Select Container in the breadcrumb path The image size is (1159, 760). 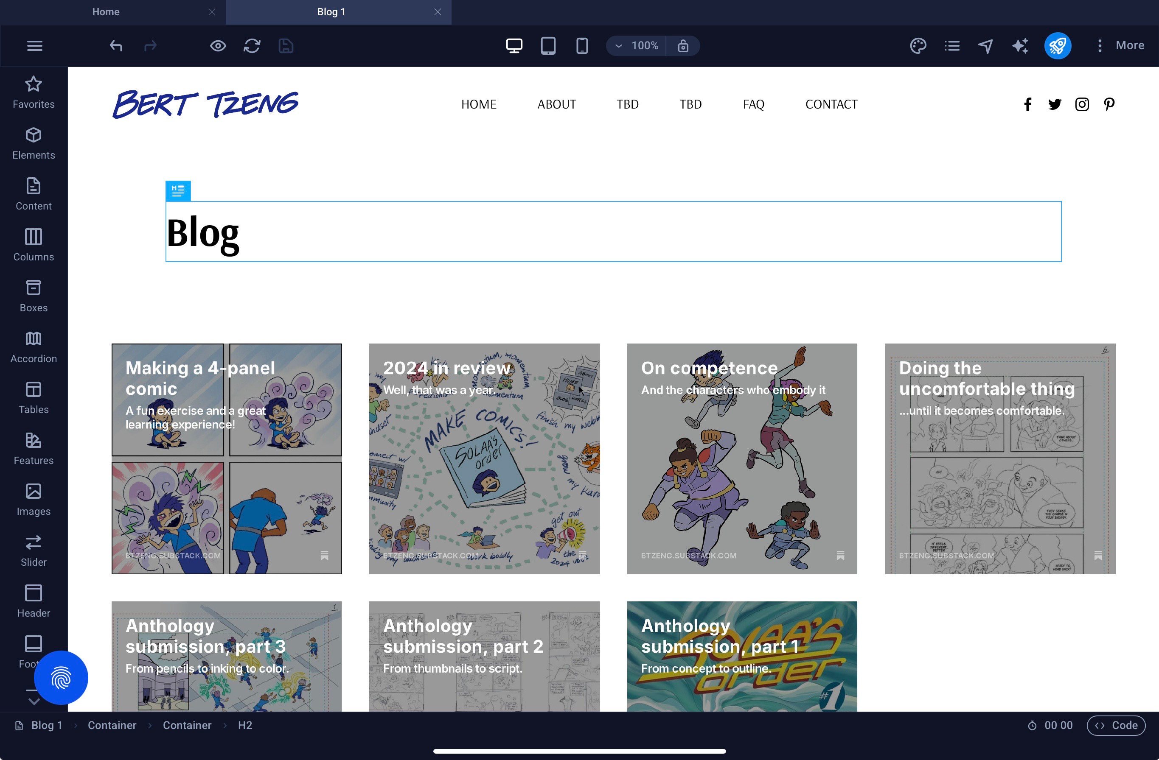(x=112, y=725)
